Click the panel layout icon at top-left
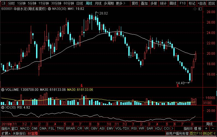 tap(4, 3)
